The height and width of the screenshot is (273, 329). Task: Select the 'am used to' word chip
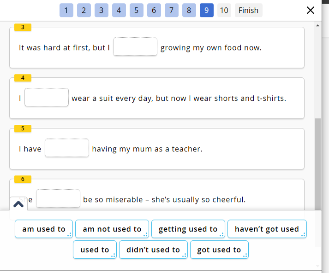tap(44, 229)
